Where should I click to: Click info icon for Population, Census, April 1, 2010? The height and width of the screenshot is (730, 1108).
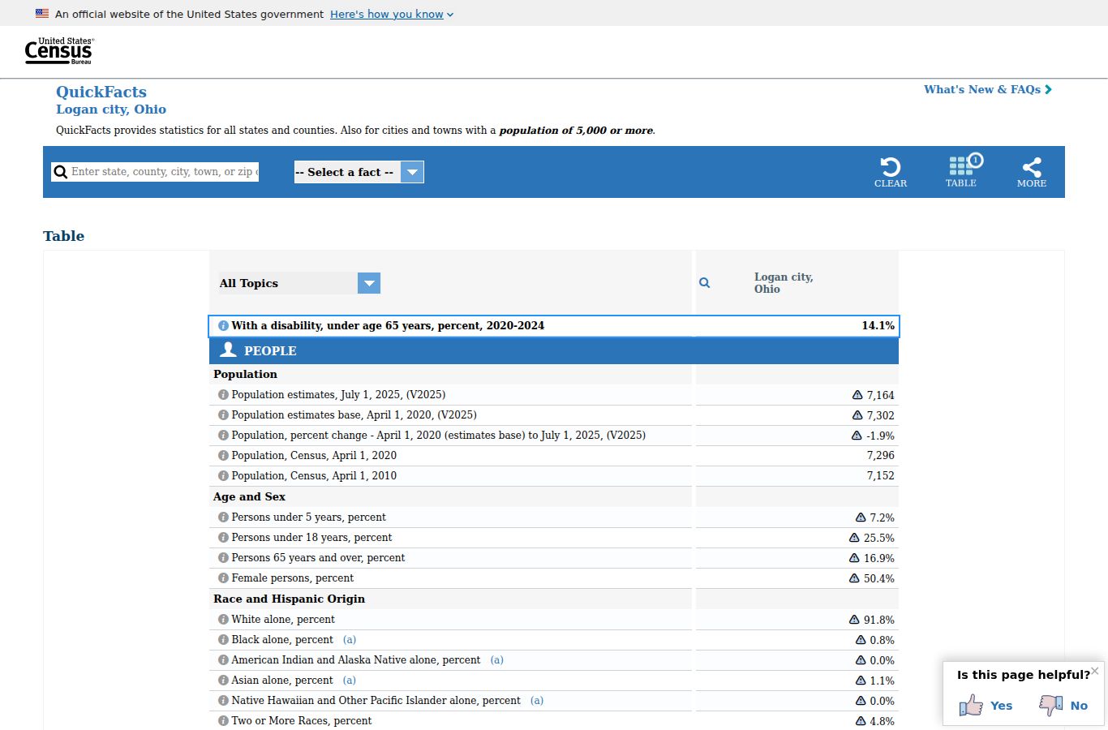(x=223, y=476)
